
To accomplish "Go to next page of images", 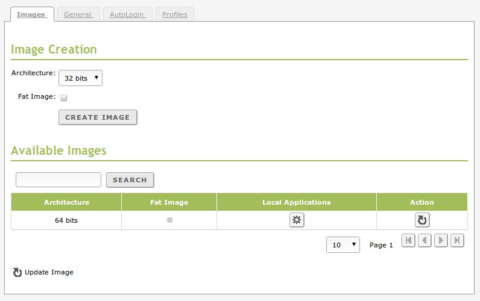I will tap(441, 241).
